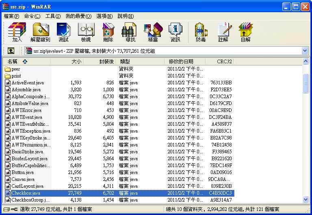This screenshot has height=215, width=312.
Task: Select the BufferCapabilities... row
Action: tap(119, 166)
